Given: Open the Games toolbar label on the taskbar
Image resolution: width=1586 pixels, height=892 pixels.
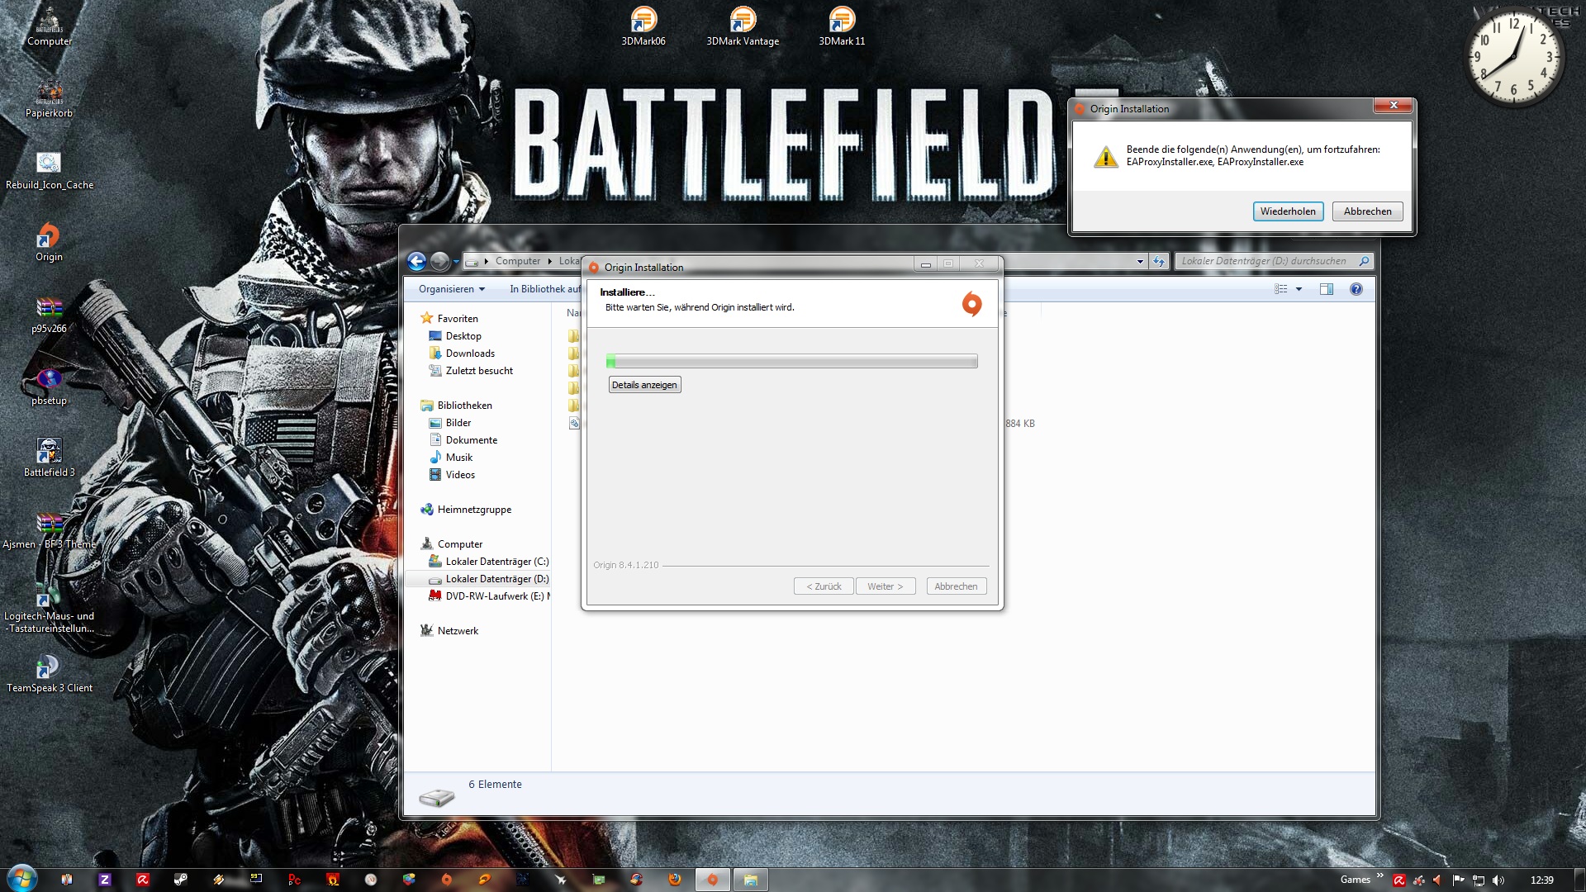Looking at the screenshot, I should (x=1356, y=880).
